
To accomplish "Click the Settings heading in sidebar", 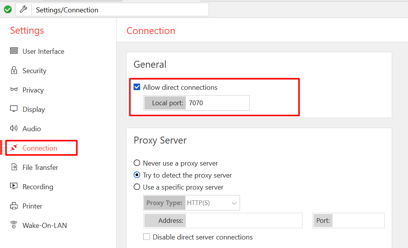I will pyautogui.click(x=27, y=31).
